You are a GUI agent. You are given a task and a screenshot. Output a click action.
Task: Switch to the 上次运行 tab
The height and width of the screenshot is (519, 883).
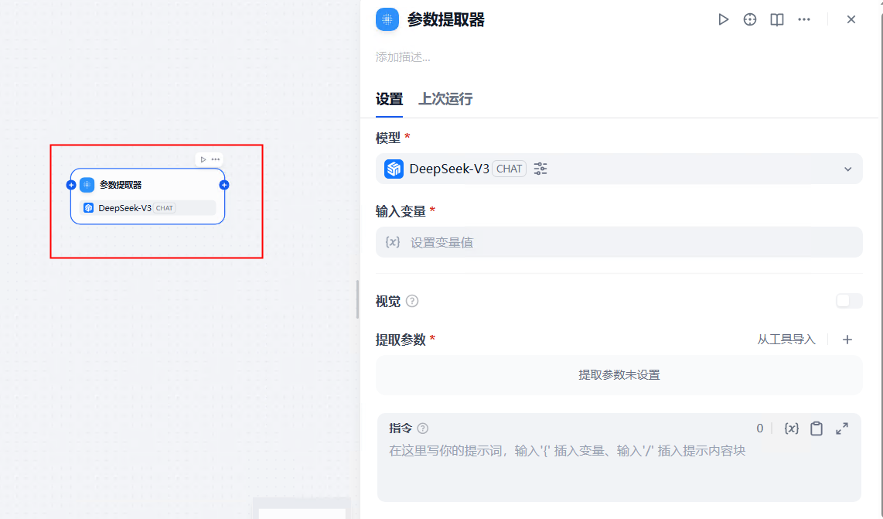[445, 99]
